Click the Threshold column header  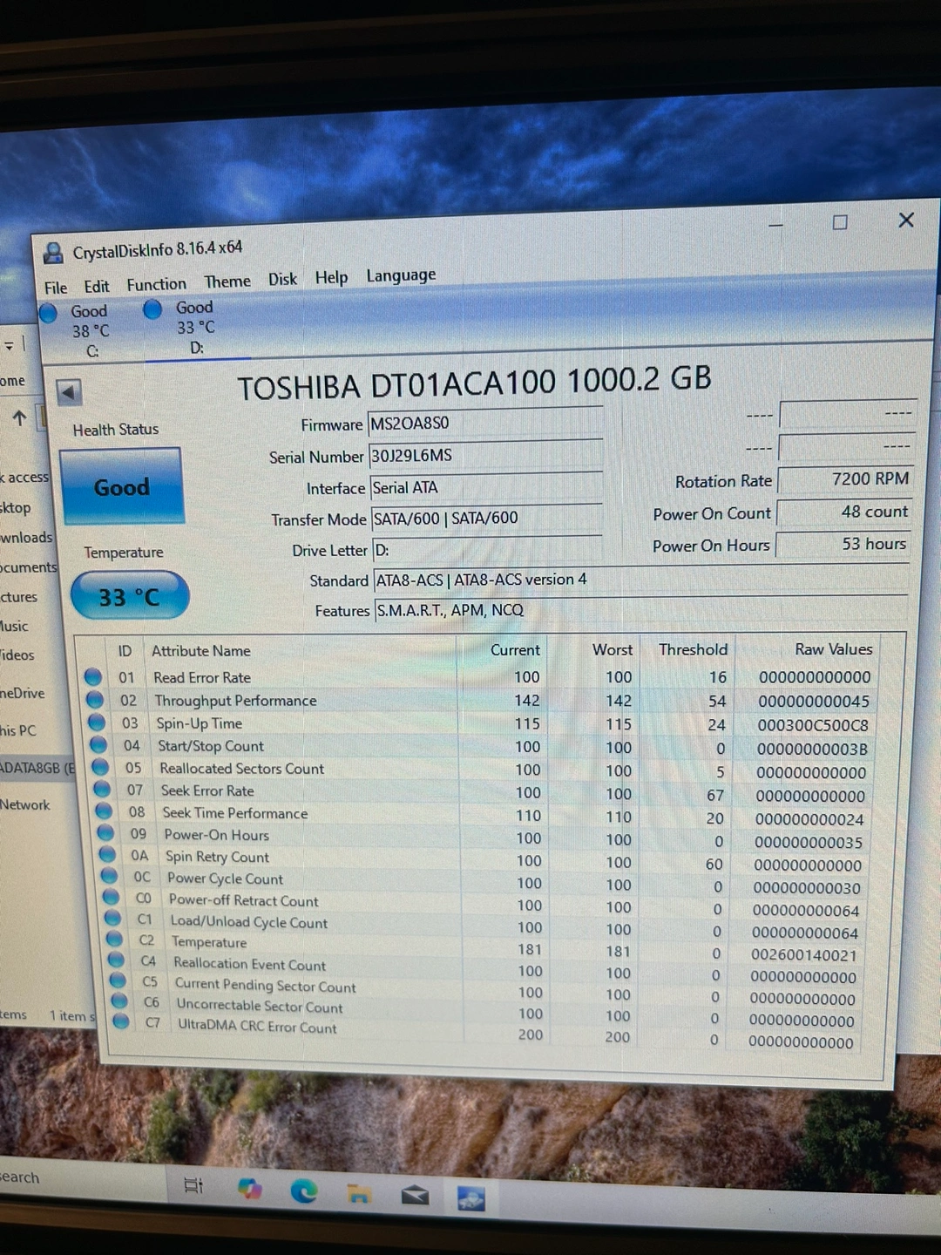693,649
